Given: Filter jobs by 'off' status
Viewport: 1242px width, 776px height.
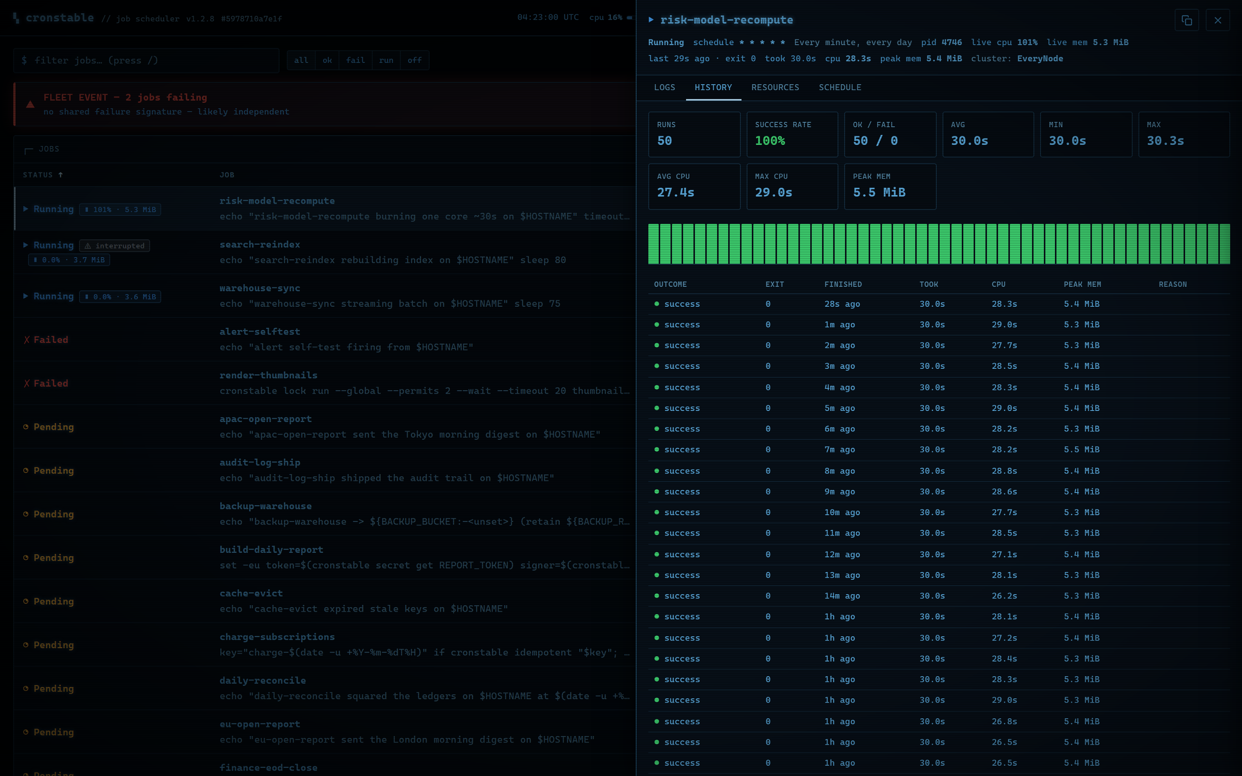Looking at the screenshot, I should pyautogui.click(x=415, y=61).
